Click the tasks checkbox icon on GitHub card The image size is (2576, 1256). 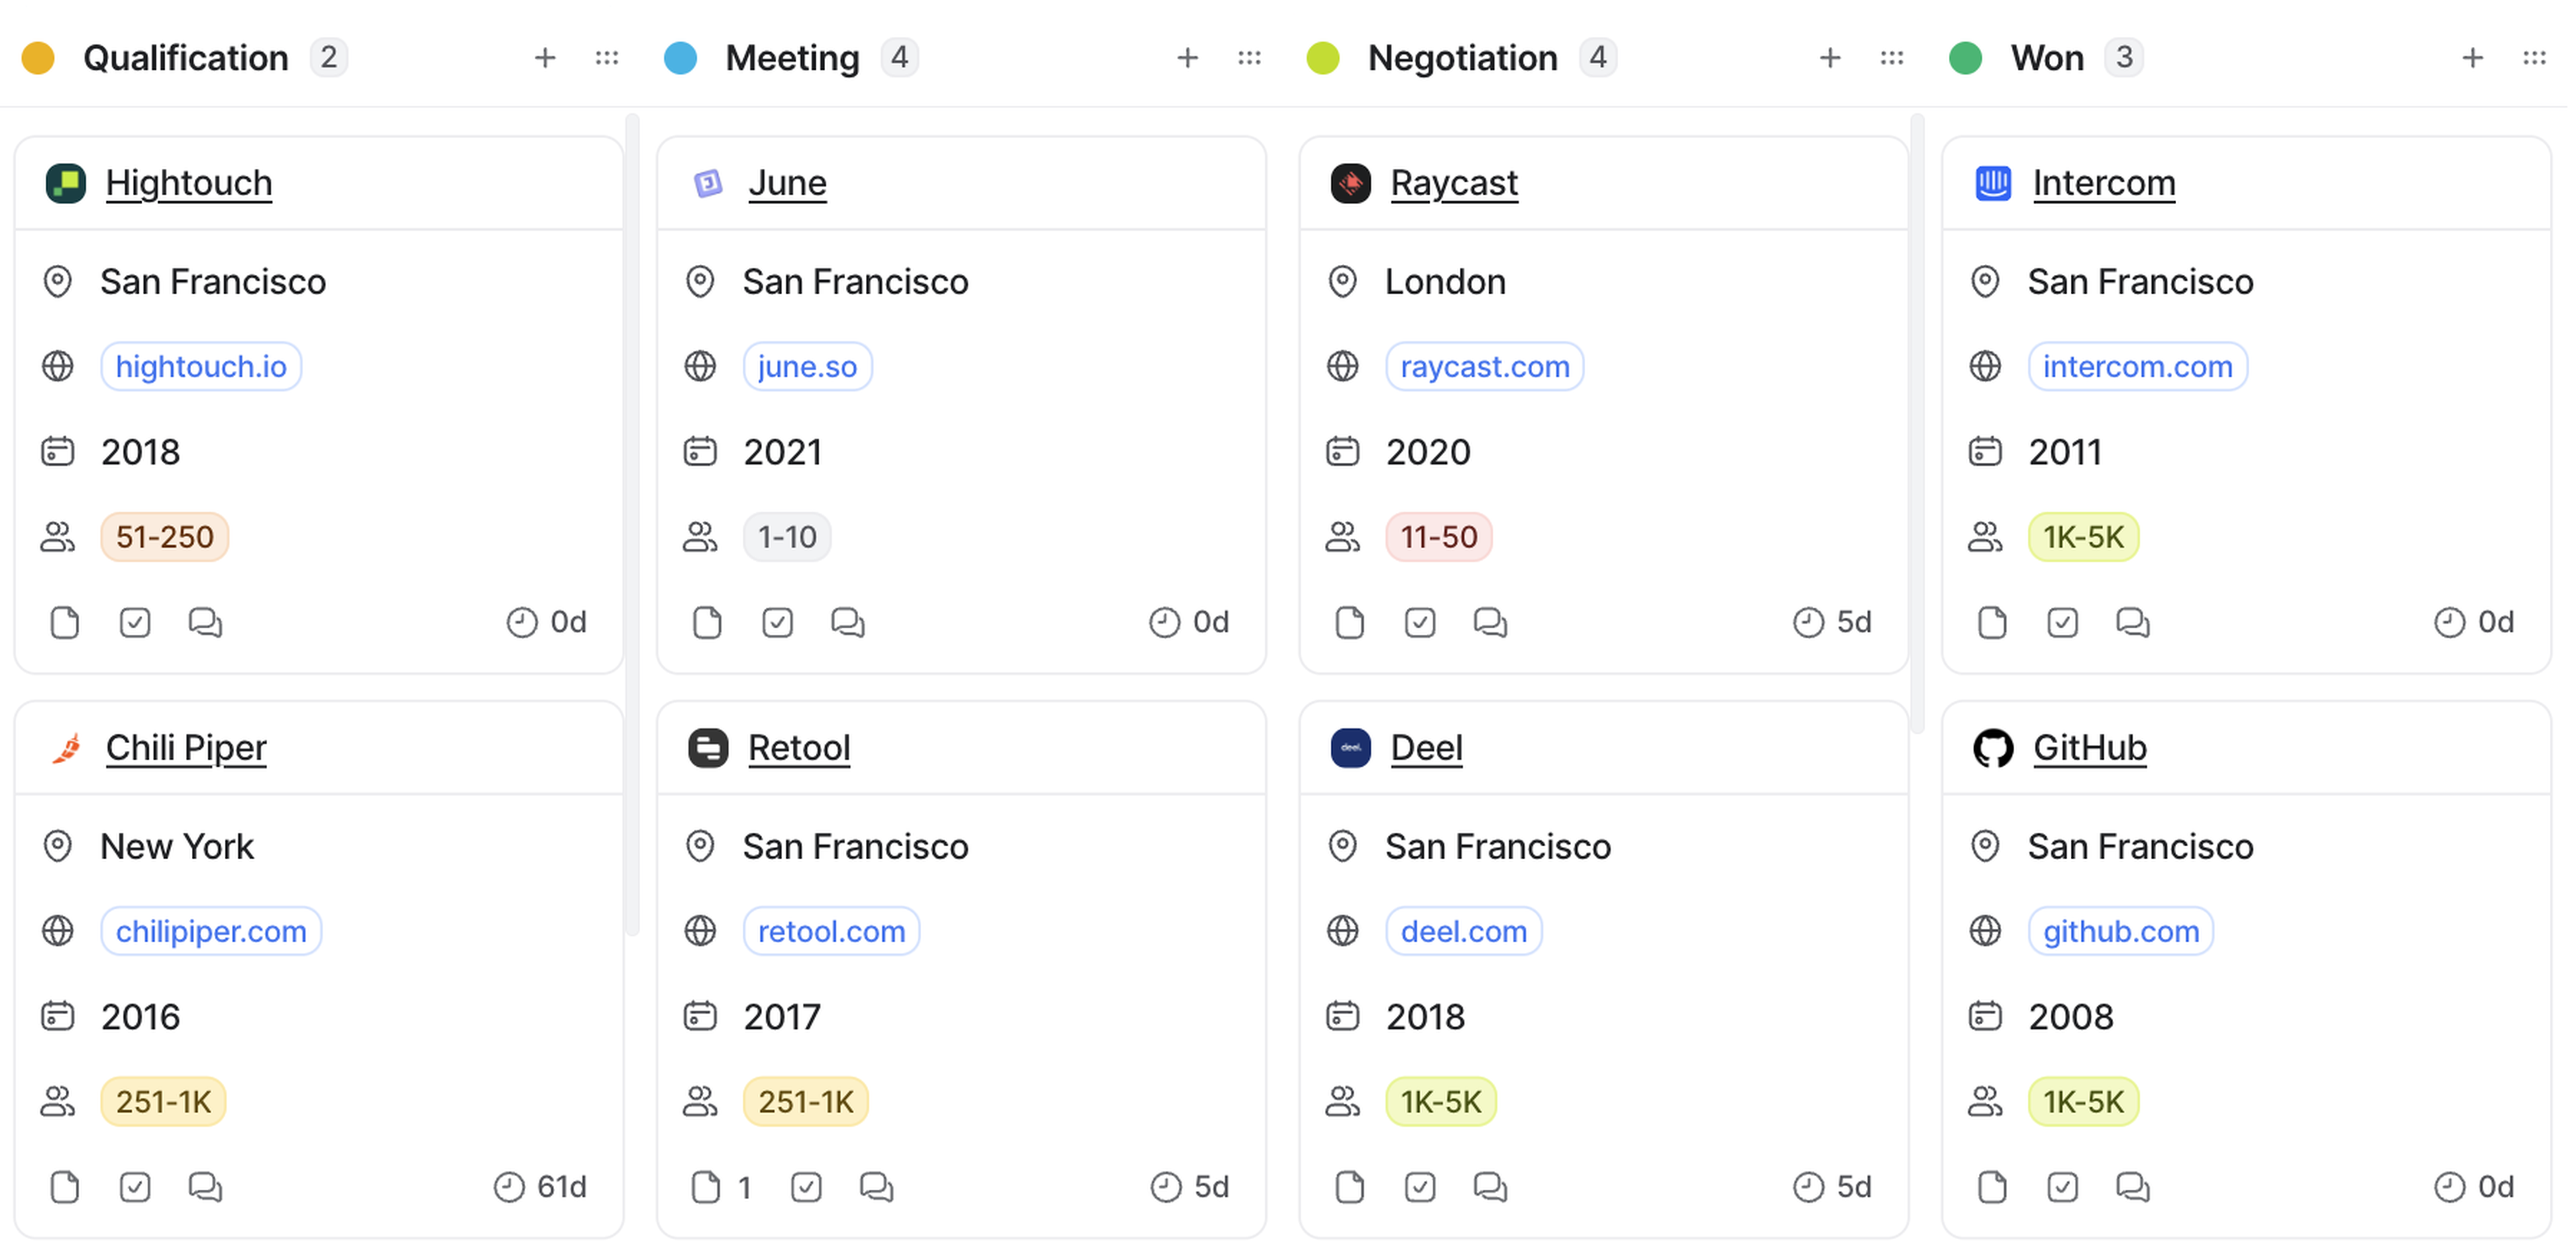coord(2062,1187)
